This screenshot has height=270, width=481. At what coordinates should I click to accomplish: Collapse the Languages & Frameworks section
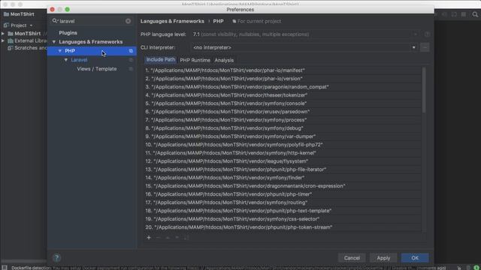click(x=54, y=42)
